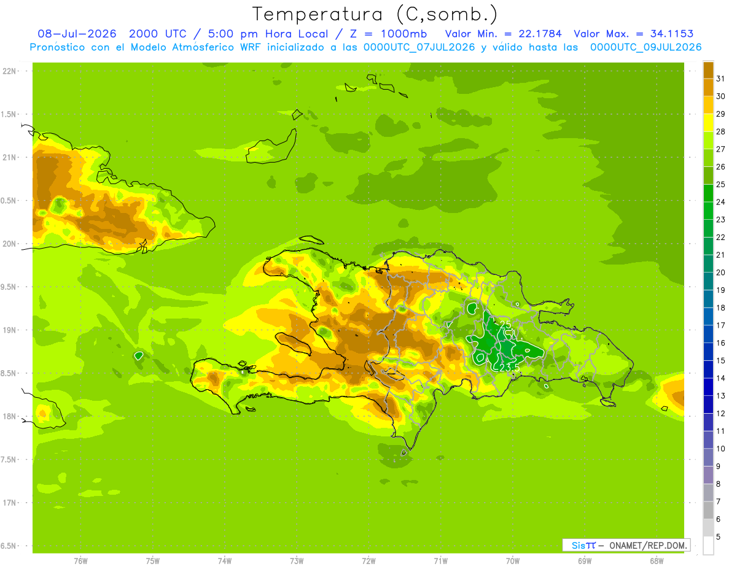Click the '17N' latitude axis label
Image resolution: width=737 pixels, height=569 pixels.
(9, 503)
